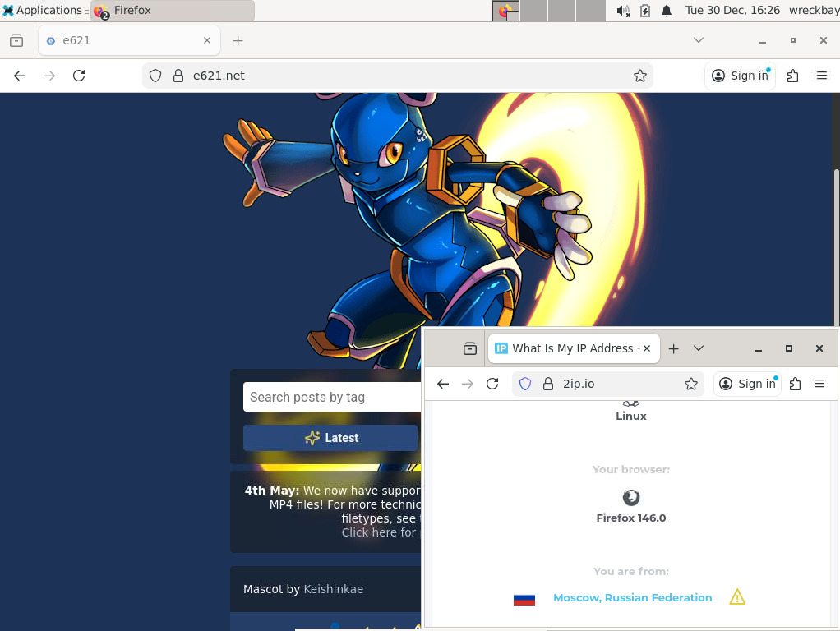Reload the e621.net page
The width and height of the screenshot is (840, 631).
click(79, 76)
